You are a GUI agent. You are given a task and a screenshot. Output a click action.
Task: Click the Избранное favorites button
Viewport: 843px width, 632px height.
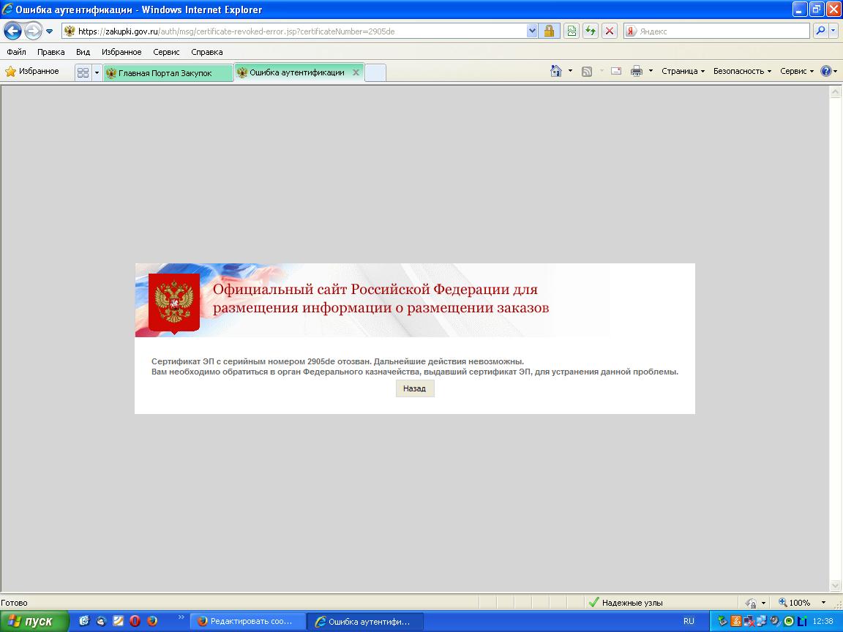coord(32,71)
